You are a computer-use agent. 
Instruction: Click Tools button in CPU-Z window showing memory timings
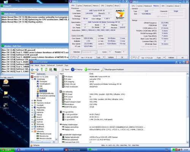(x=159, y=58)
